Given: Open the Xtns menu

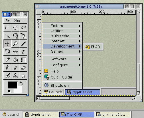Looking at the screenshot, I should click(17, 20).
